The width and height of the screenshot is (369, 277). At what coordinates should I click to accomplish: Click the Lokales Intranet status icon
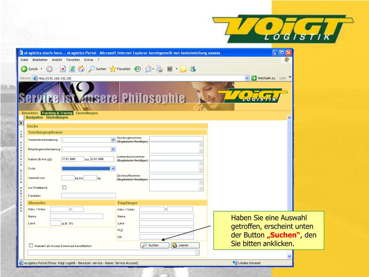coord(235,263)
